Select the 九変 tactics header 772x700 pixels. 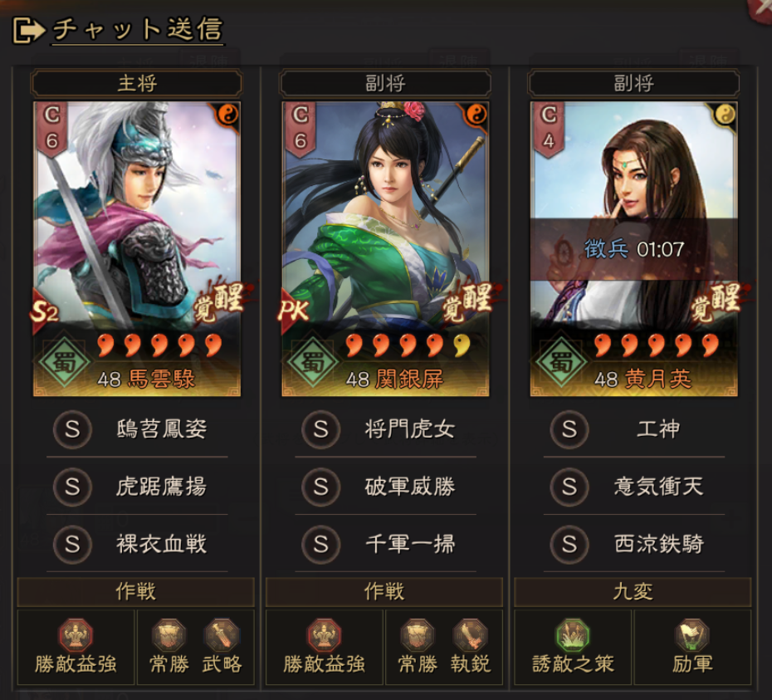(633, 591)
